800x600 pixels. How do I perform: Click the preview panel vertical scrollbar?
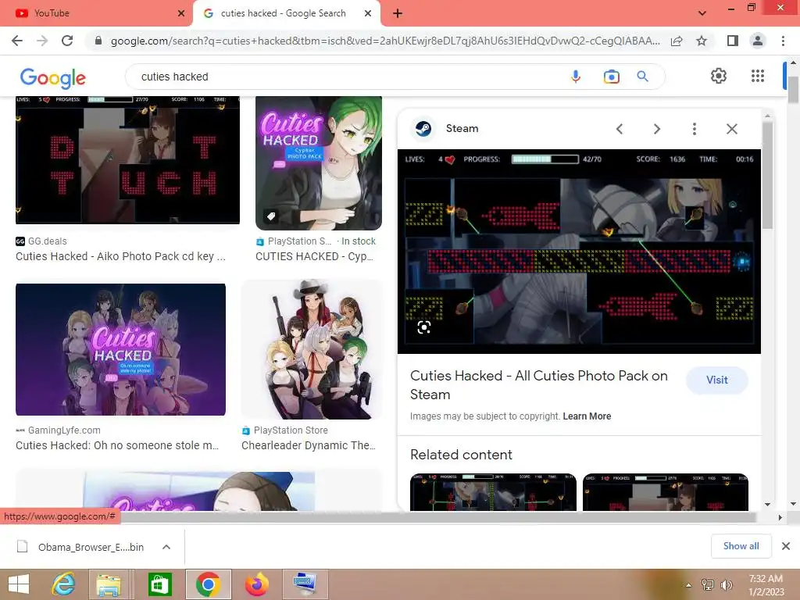pyautogui.click(x=767, y=176)
